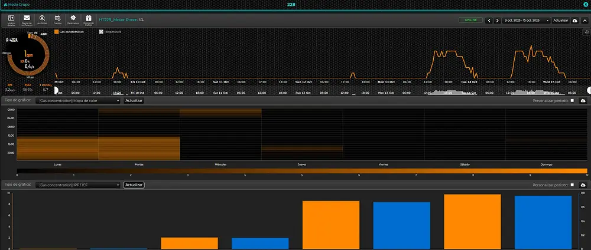Click the rightmost blue bar in the IPF chart

(x=543, y=222)
